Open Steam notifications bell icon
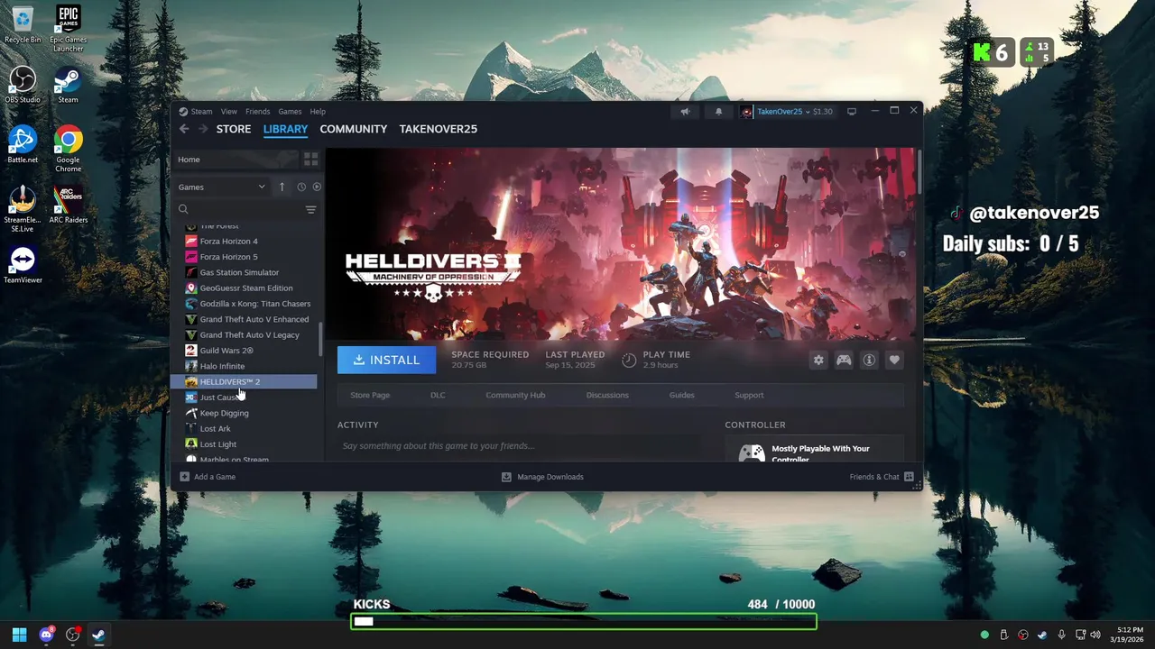The width and height of the screenshot is (1155, 649). [718, 112]
